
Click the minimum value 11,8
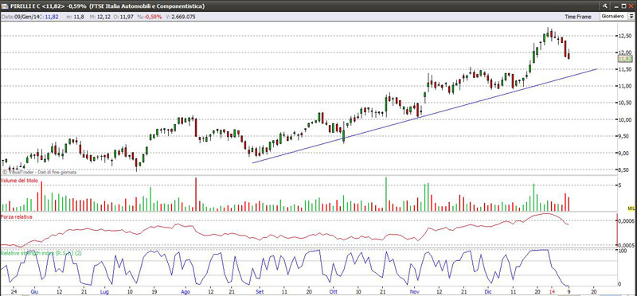tap(78, 17)
